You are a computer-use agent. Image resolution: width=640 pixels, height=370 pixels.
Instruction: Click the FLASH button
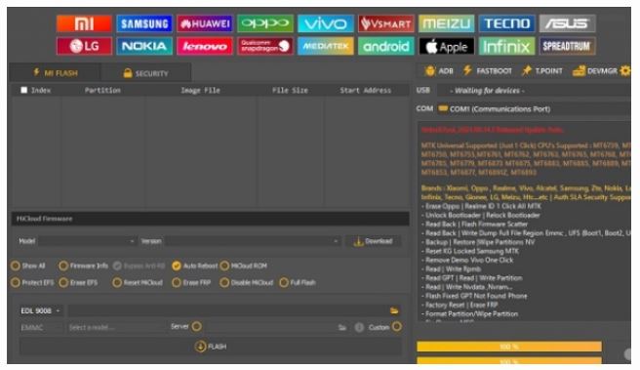[211, 347]
